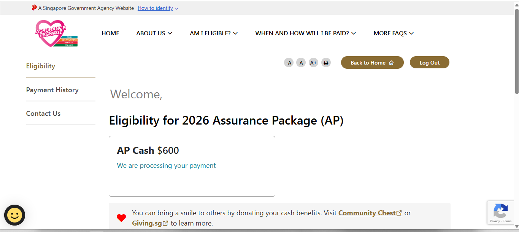
Task: Reset font size with A icon
Action: [301, 63]
